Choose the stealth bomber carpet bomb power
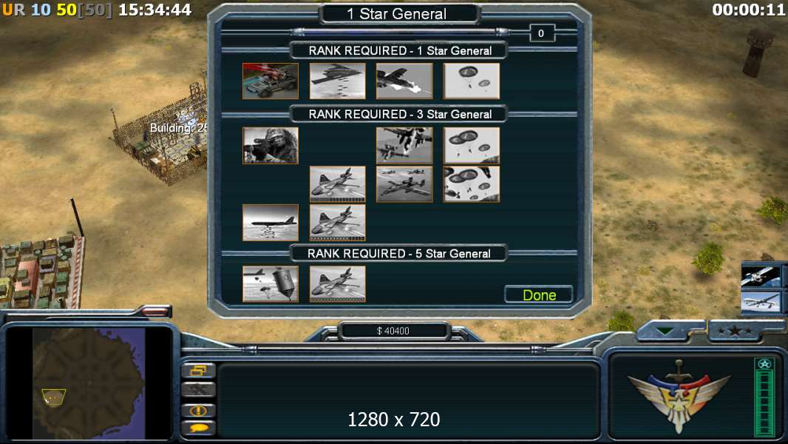Image resolution: width=788 pixels, height=444 pixels. click(x=337, y=81)
